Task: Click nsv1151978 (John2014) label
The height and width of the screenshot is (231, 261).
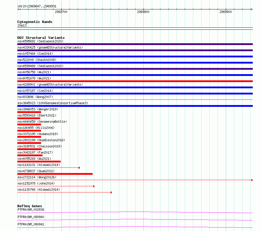Action: pos(36,183)
